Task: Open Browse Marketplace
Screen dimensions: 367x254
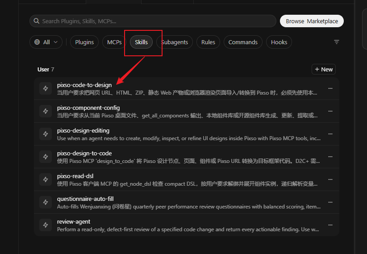Action: (x=312, y=21)
